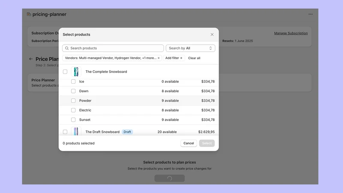Click the Cancel button
Viewport: 343px width, 193px height.
(189, 143)
